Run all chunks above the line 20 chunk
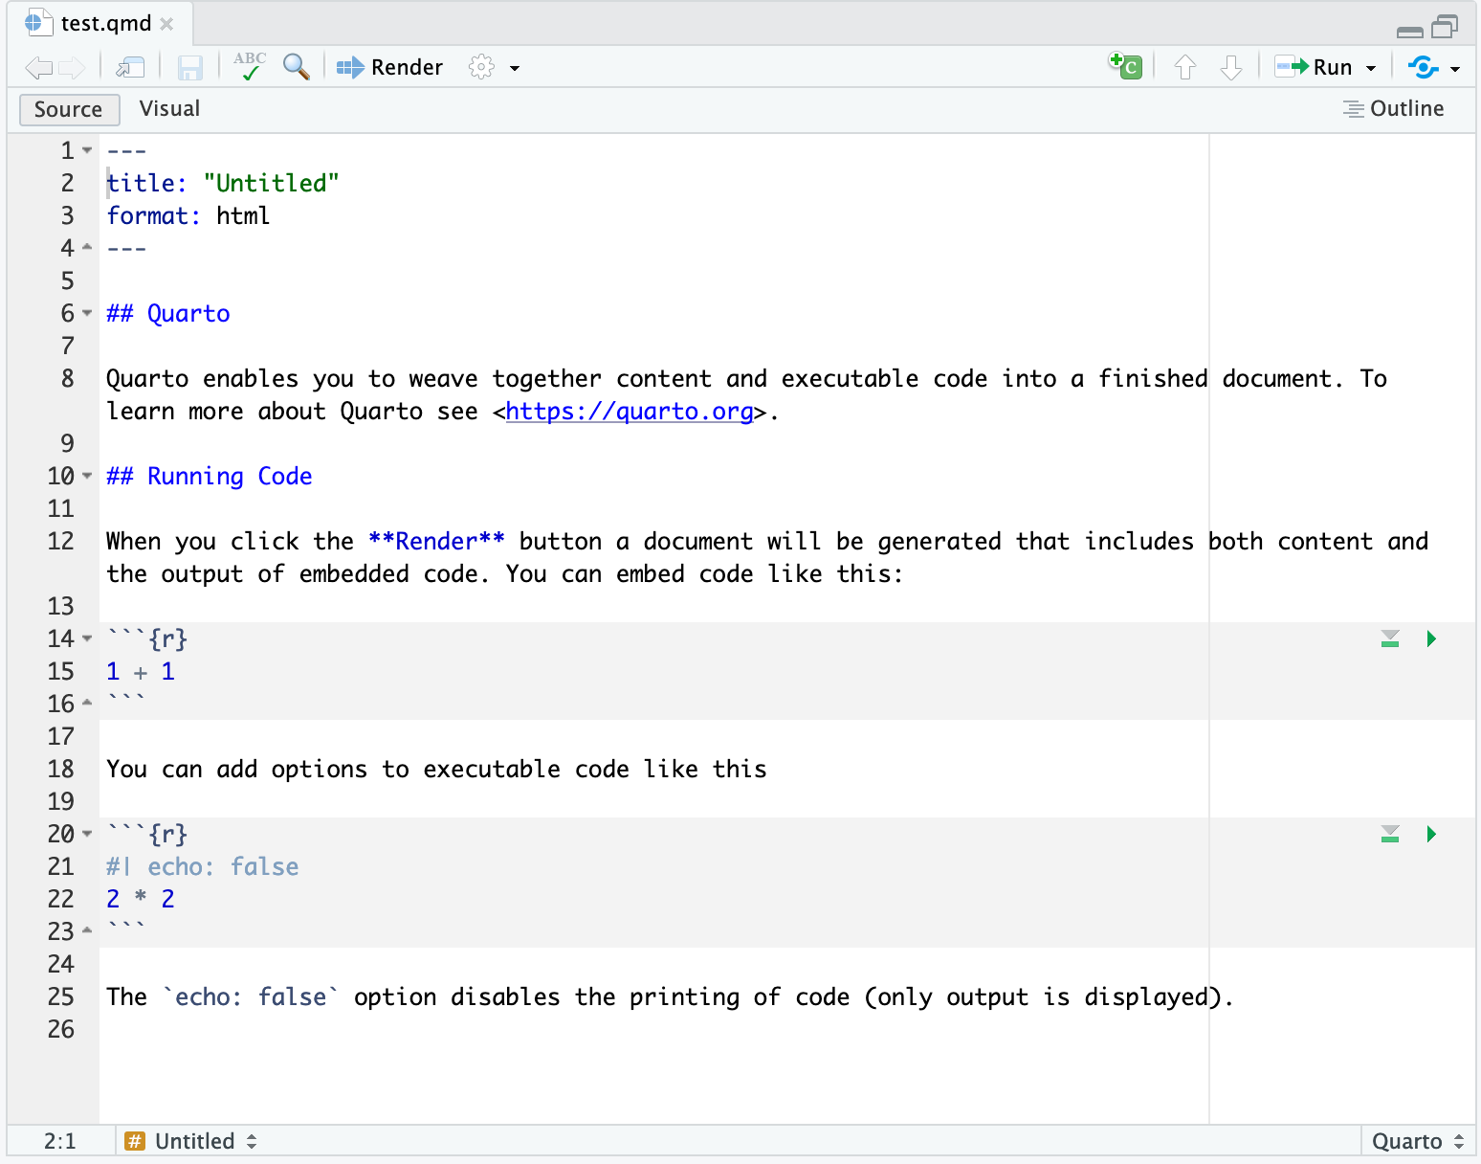1481x1164 pixels. pos(1390,834)
